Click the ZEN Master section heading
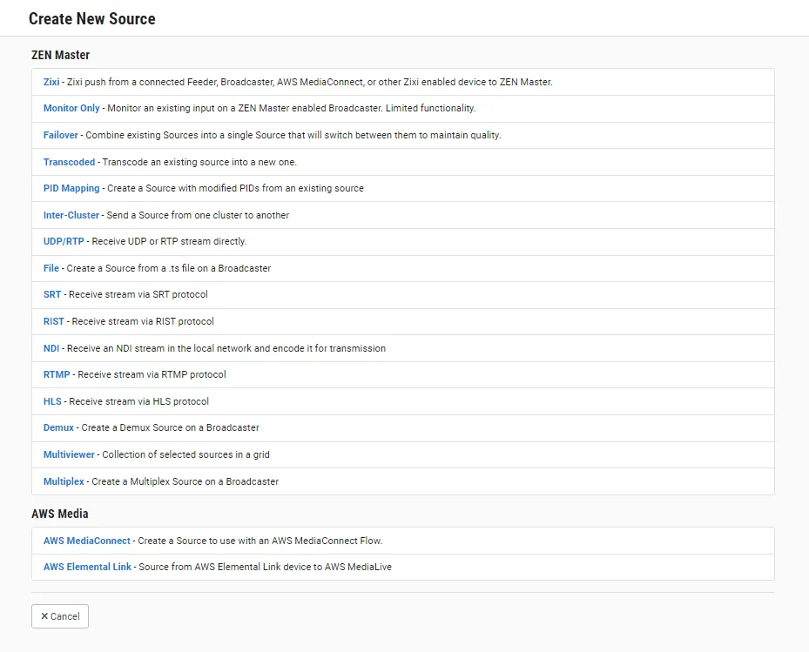 (60, 55)
